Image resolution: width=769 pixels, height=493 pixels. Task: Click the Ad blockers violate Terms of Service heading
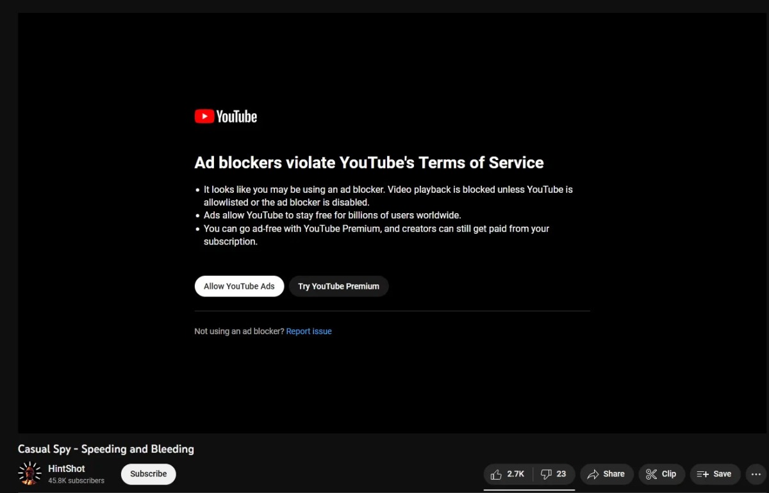click(369, 163)
